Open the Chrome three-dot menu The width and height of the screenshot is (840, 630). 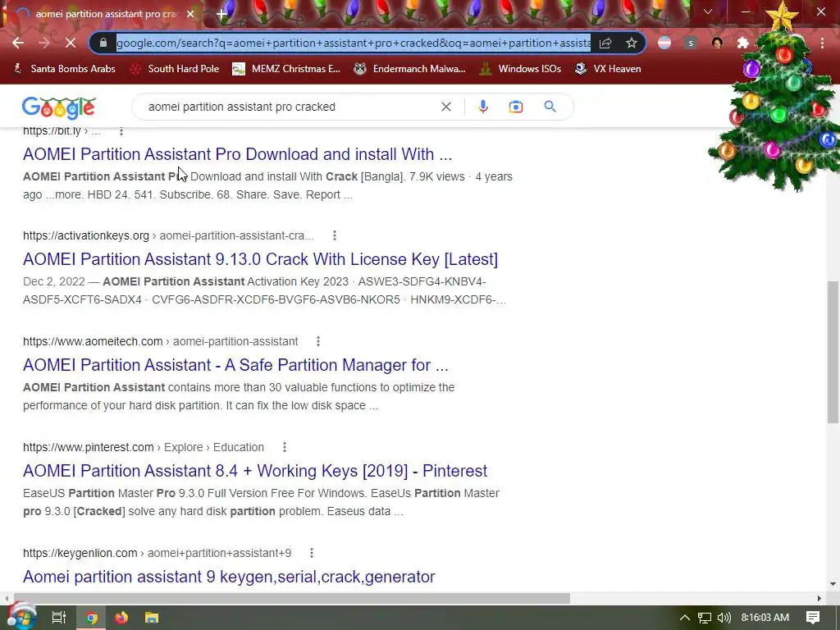click(x=822, y=43)
